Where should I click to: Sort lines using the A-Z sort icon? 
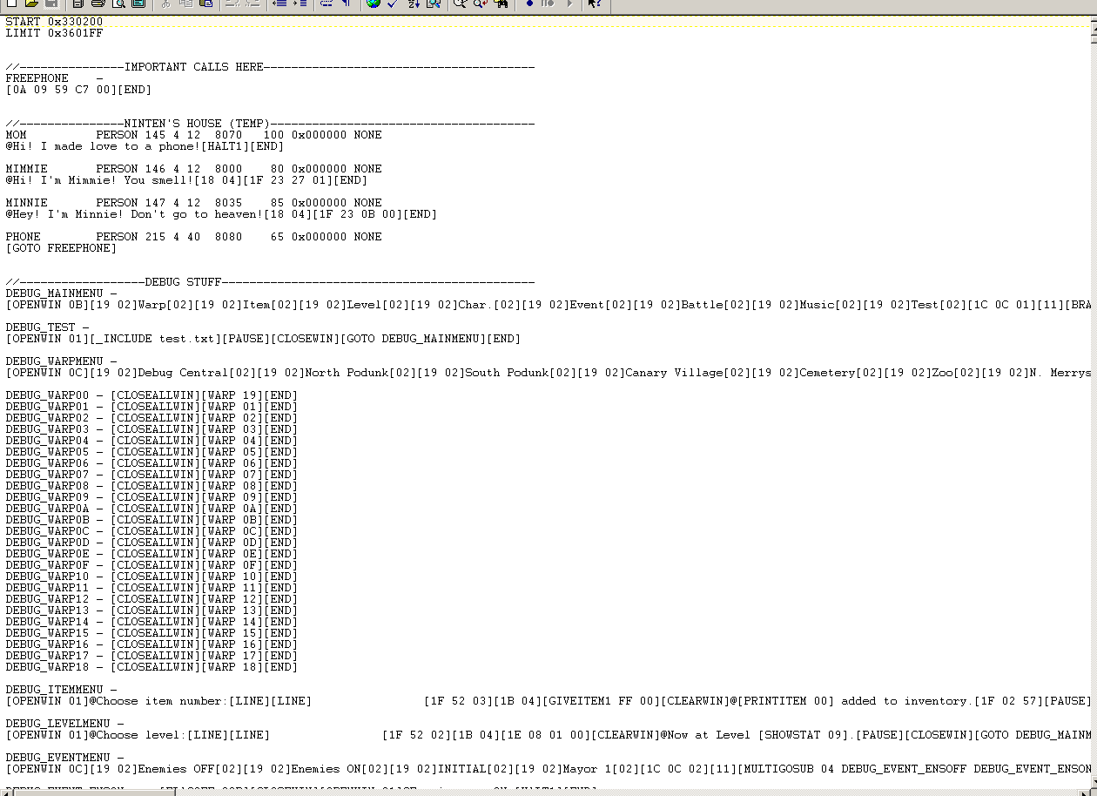414,3
